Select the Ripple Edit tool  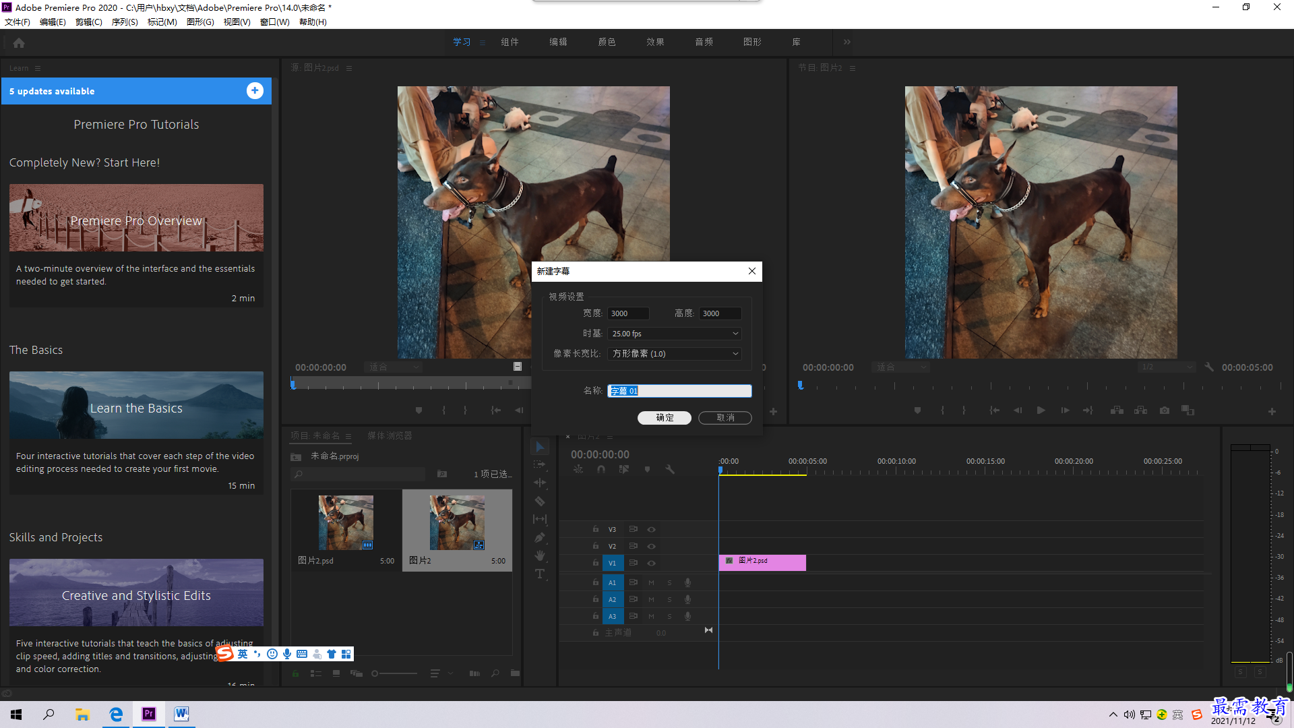tap(540, 483)
